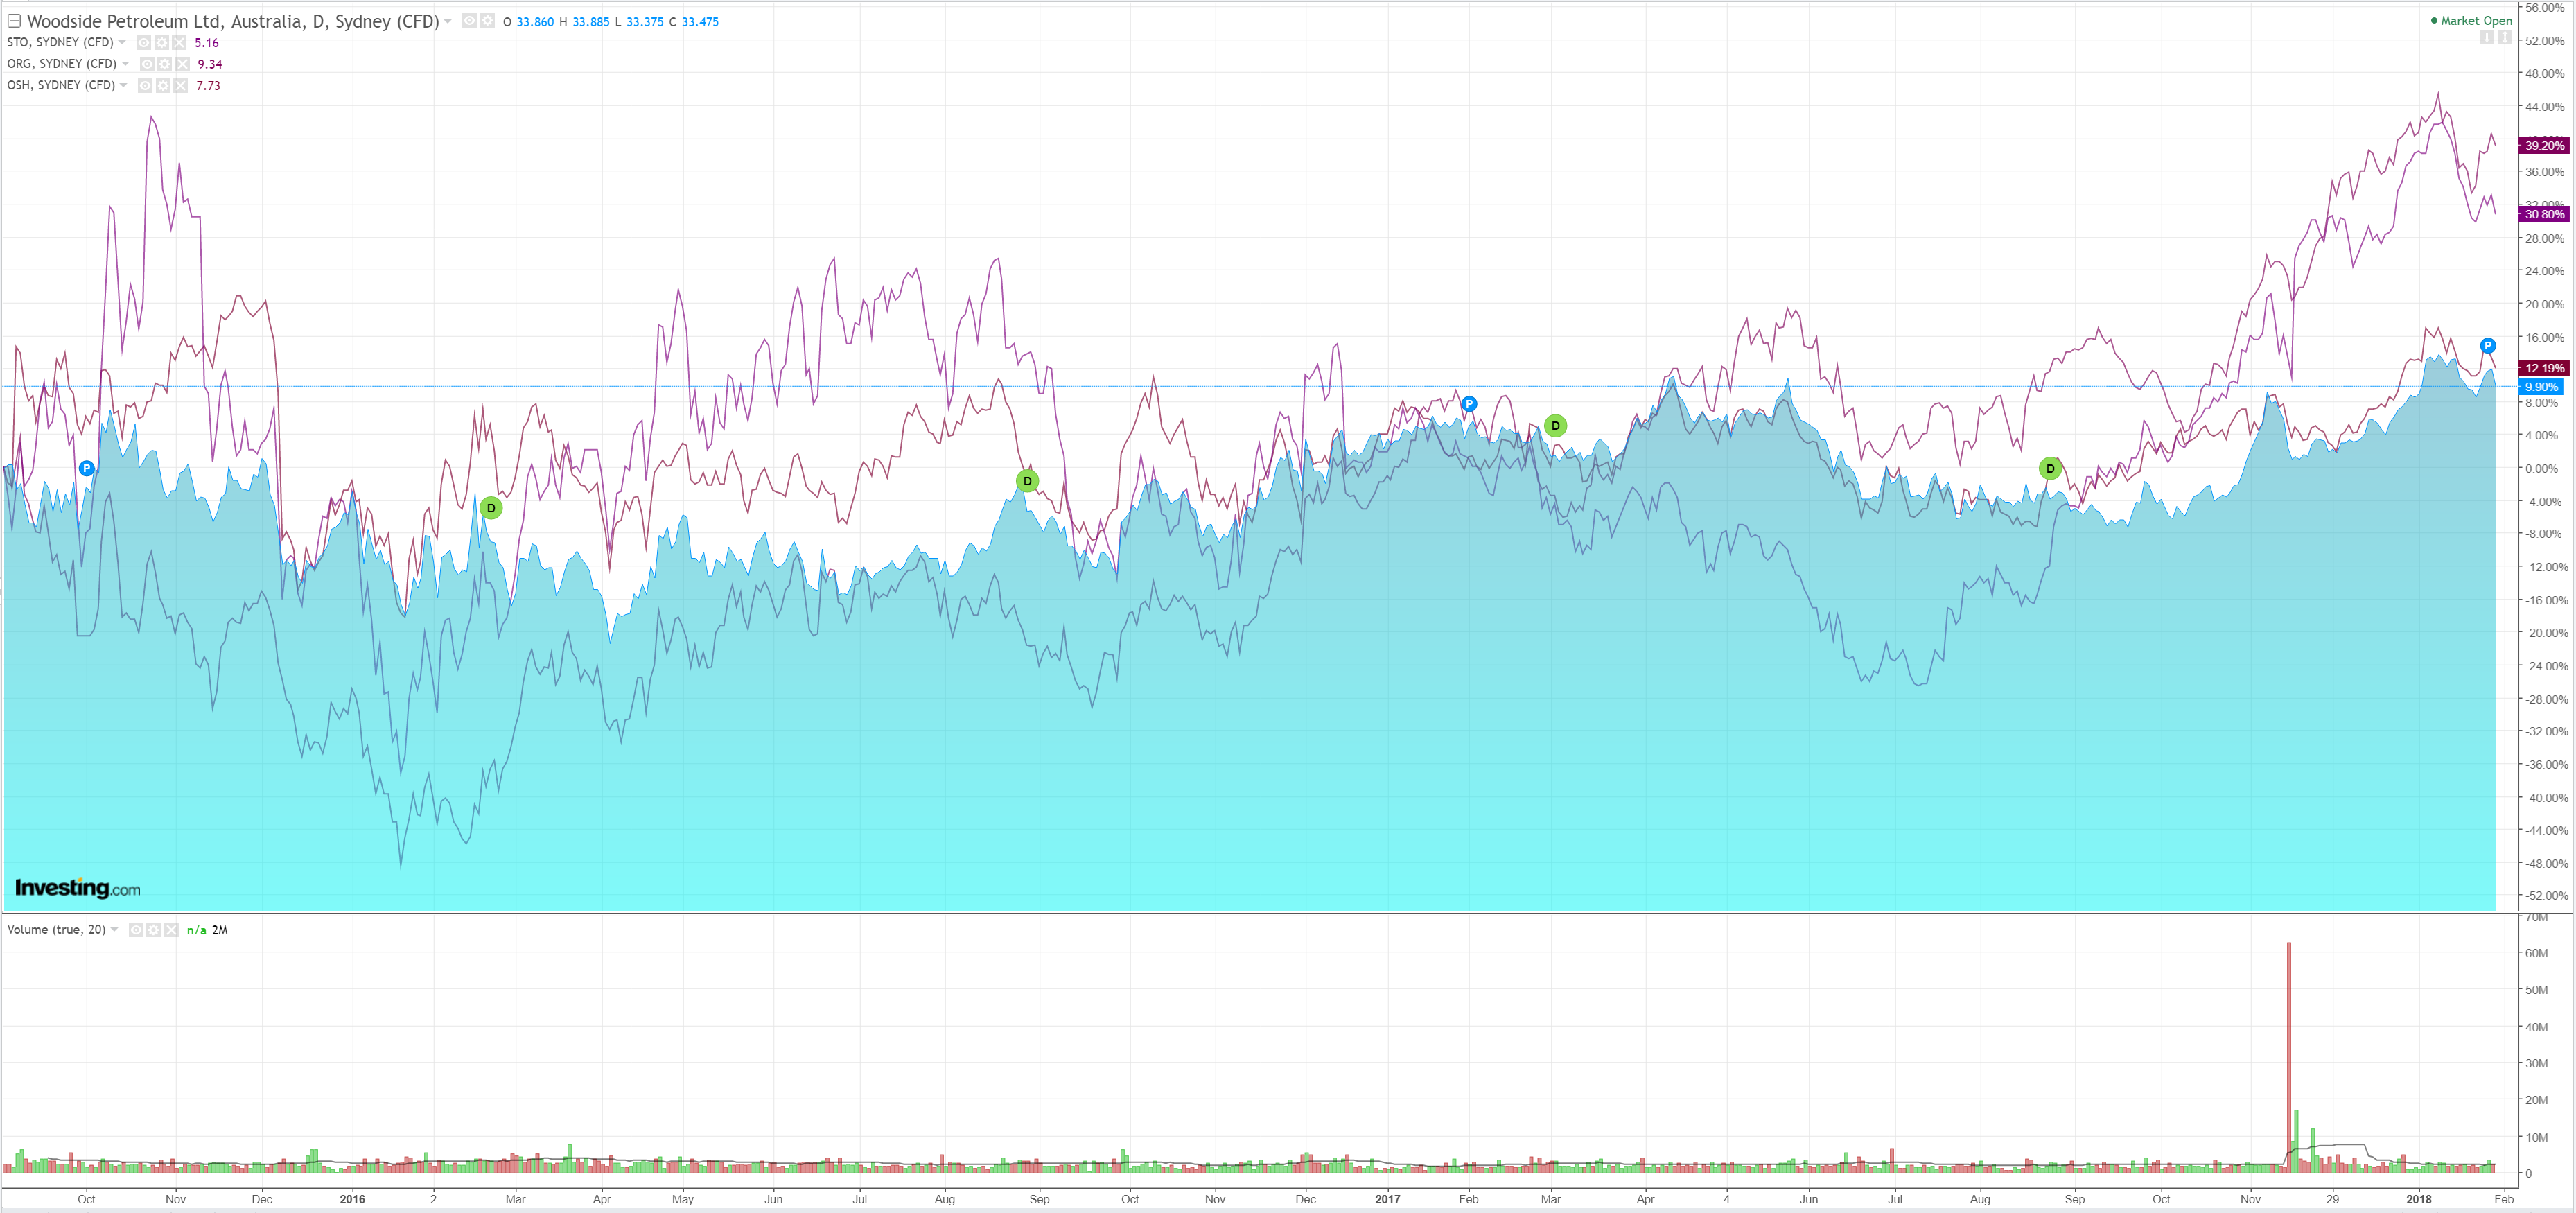
Task: Remove the STO, SYDNEY comparison series
Action: (179, 42)
